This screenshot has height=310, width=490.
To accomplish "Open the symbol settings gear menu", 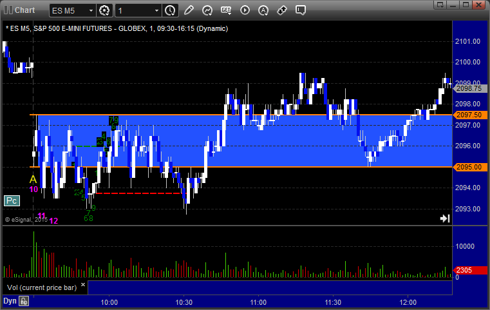I will tap(104, 10).
